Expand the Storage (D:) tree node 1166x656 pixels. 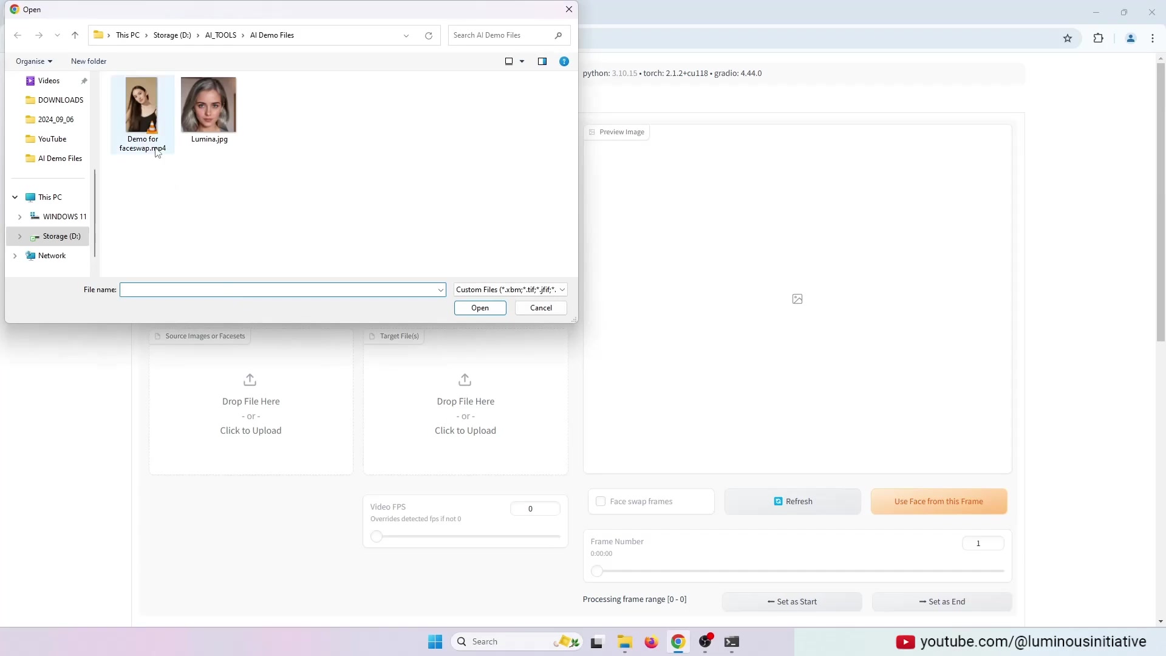tap(19, 236)
